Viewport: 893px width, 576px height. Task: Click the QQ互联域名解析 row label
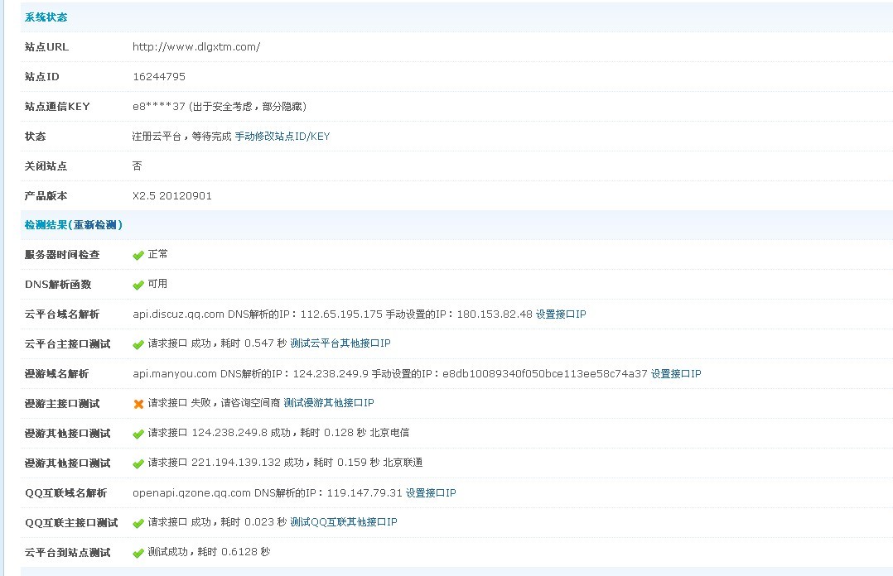click(65, 493)
